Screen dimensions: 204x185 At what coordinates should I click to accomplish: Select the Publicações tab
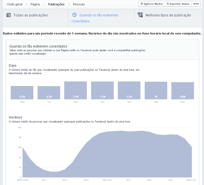coord(56,4)
